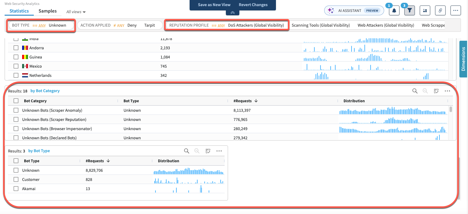Viewport: 468px width, 214px height.
Task: Open the All views dropdown
Action: tap(76, 12)
